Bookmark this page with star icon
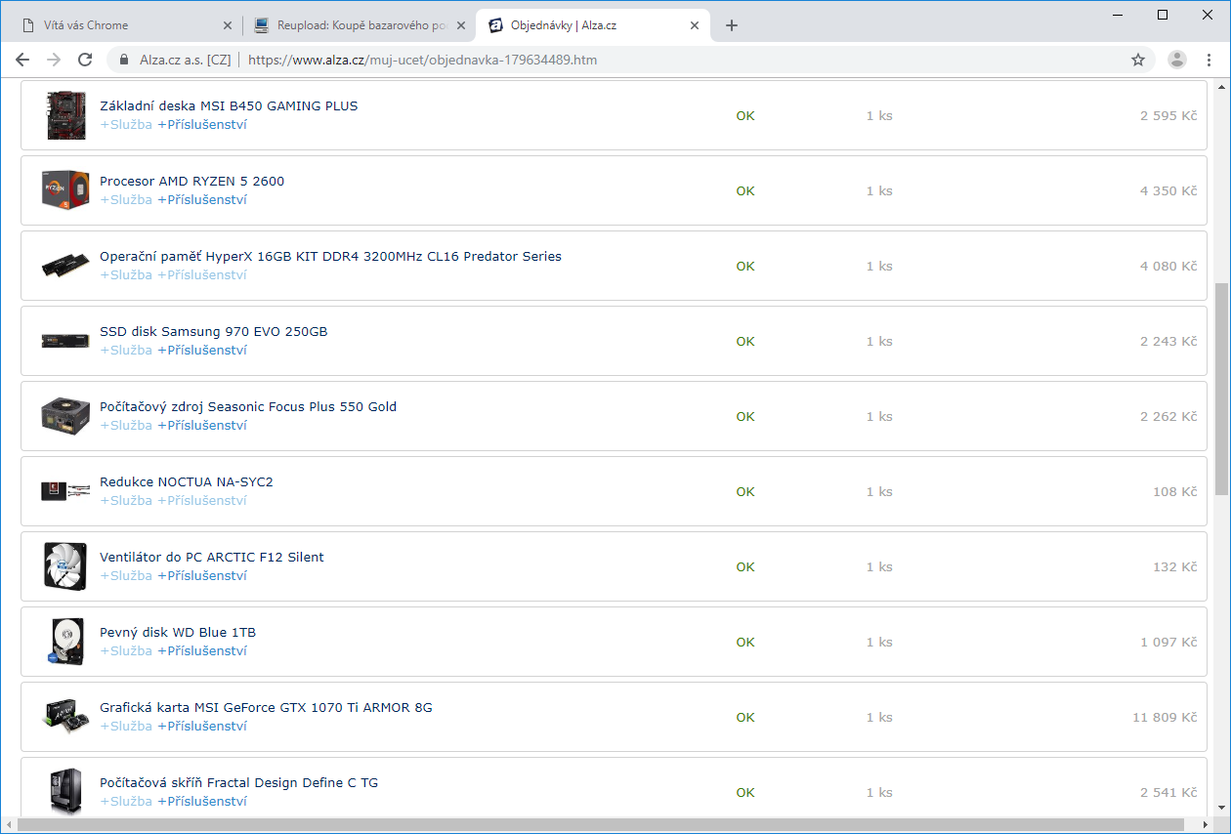1231x834 pixels. [x=1138, y=60]
